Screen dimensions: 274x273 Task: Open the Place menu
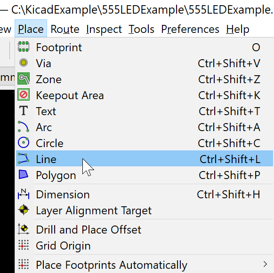[31, 29]
